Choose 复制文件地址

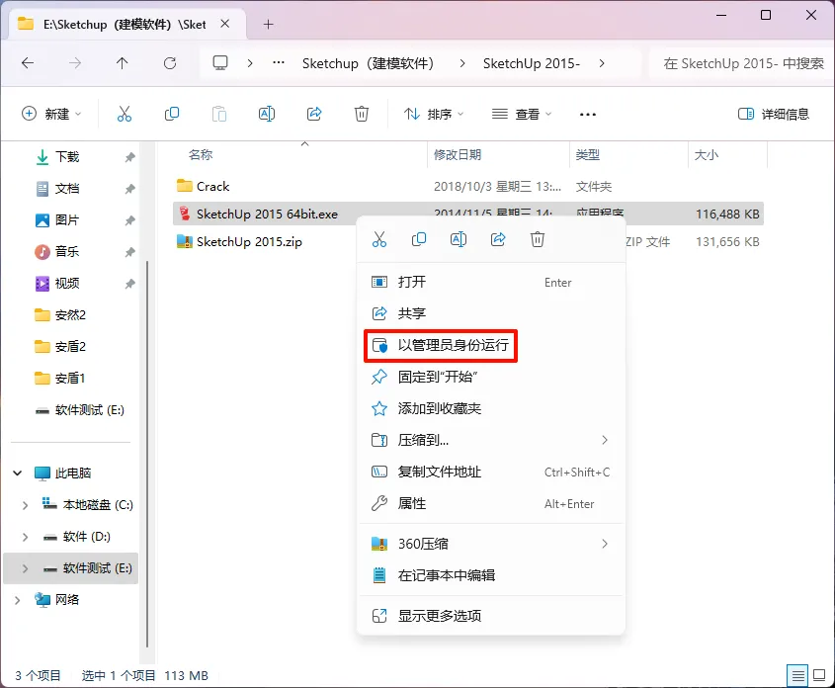pyautogui.click(x=490, y=472)
